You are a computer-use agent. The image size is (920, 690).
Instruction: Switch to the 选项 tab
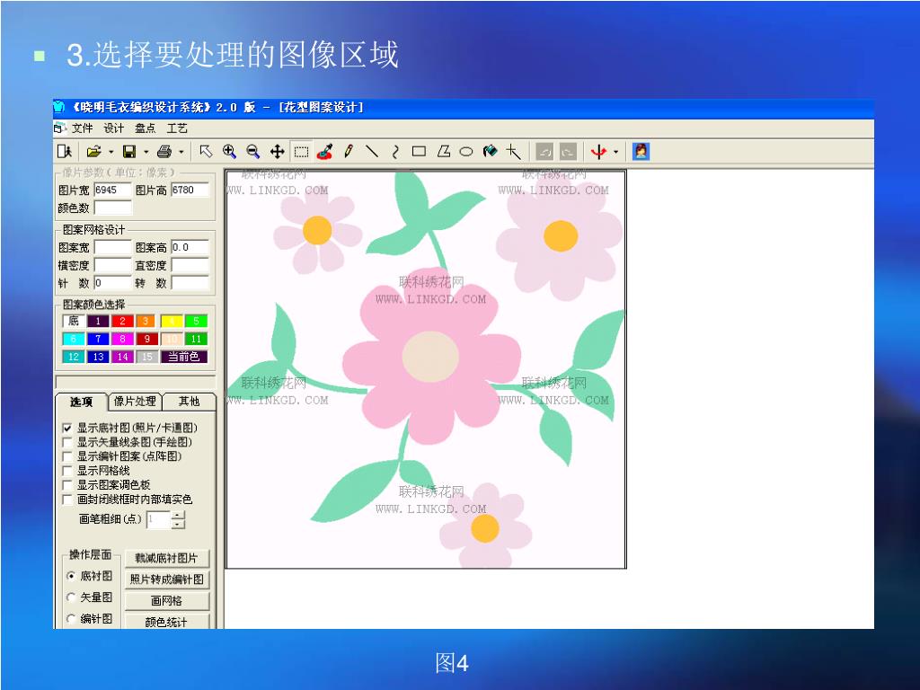click(x=82, y=402)
